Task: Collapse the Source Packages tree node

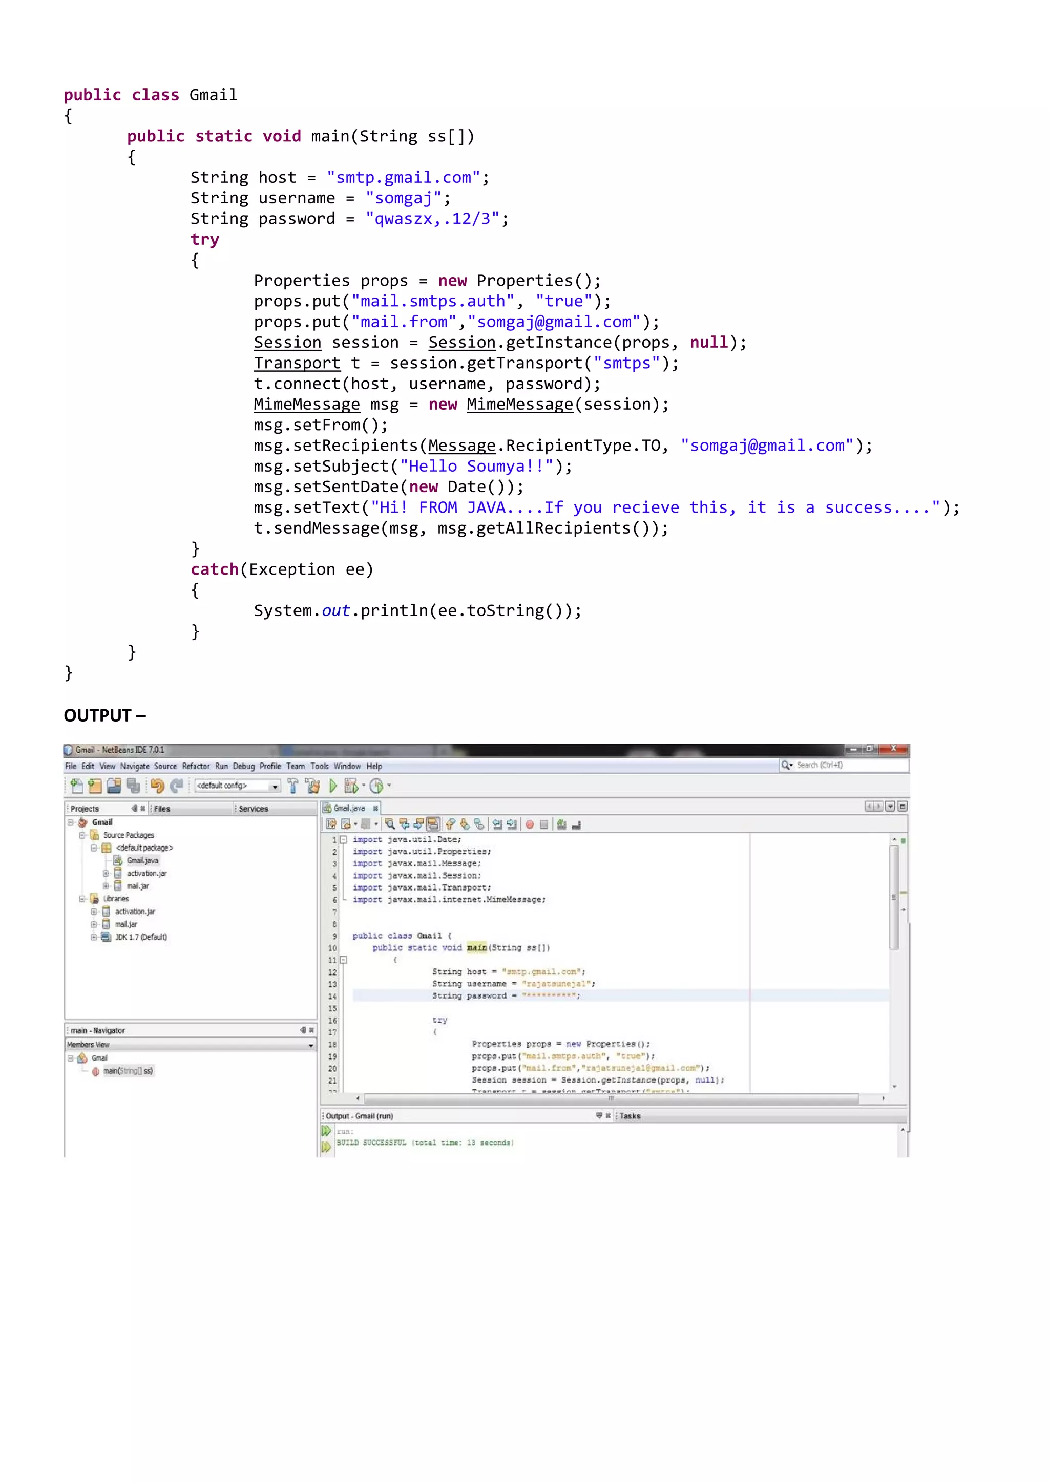Action: pos(82,835)
